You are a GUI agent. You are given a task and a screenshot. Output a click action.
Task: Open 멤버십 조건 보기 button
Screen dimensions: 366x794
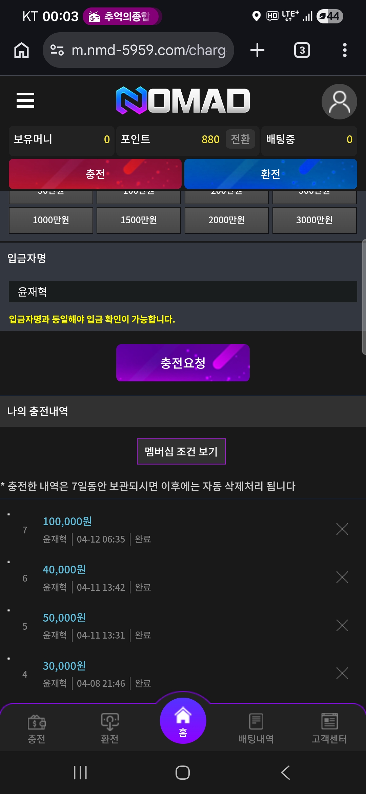click(x=181, y=451)
